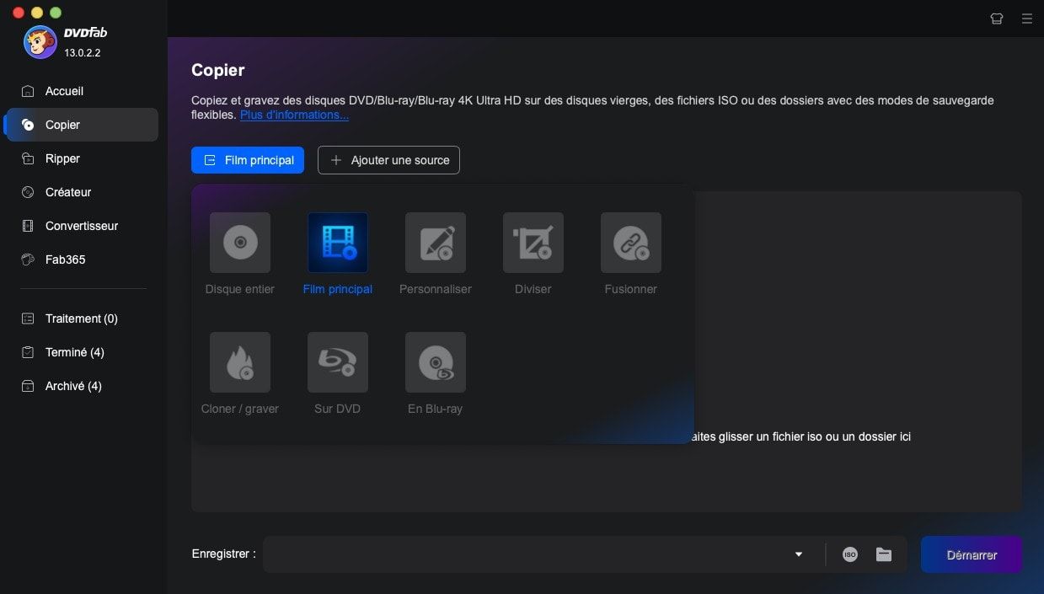Follow the Plus d'informations link
Image resolution: width=1044 pixels, height=594 pixels.
coord(294,115)
